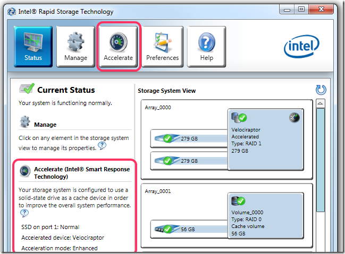Select the Volume_0000 cache volume
Viewport: 345px width, 254px height.
(266, 216)
